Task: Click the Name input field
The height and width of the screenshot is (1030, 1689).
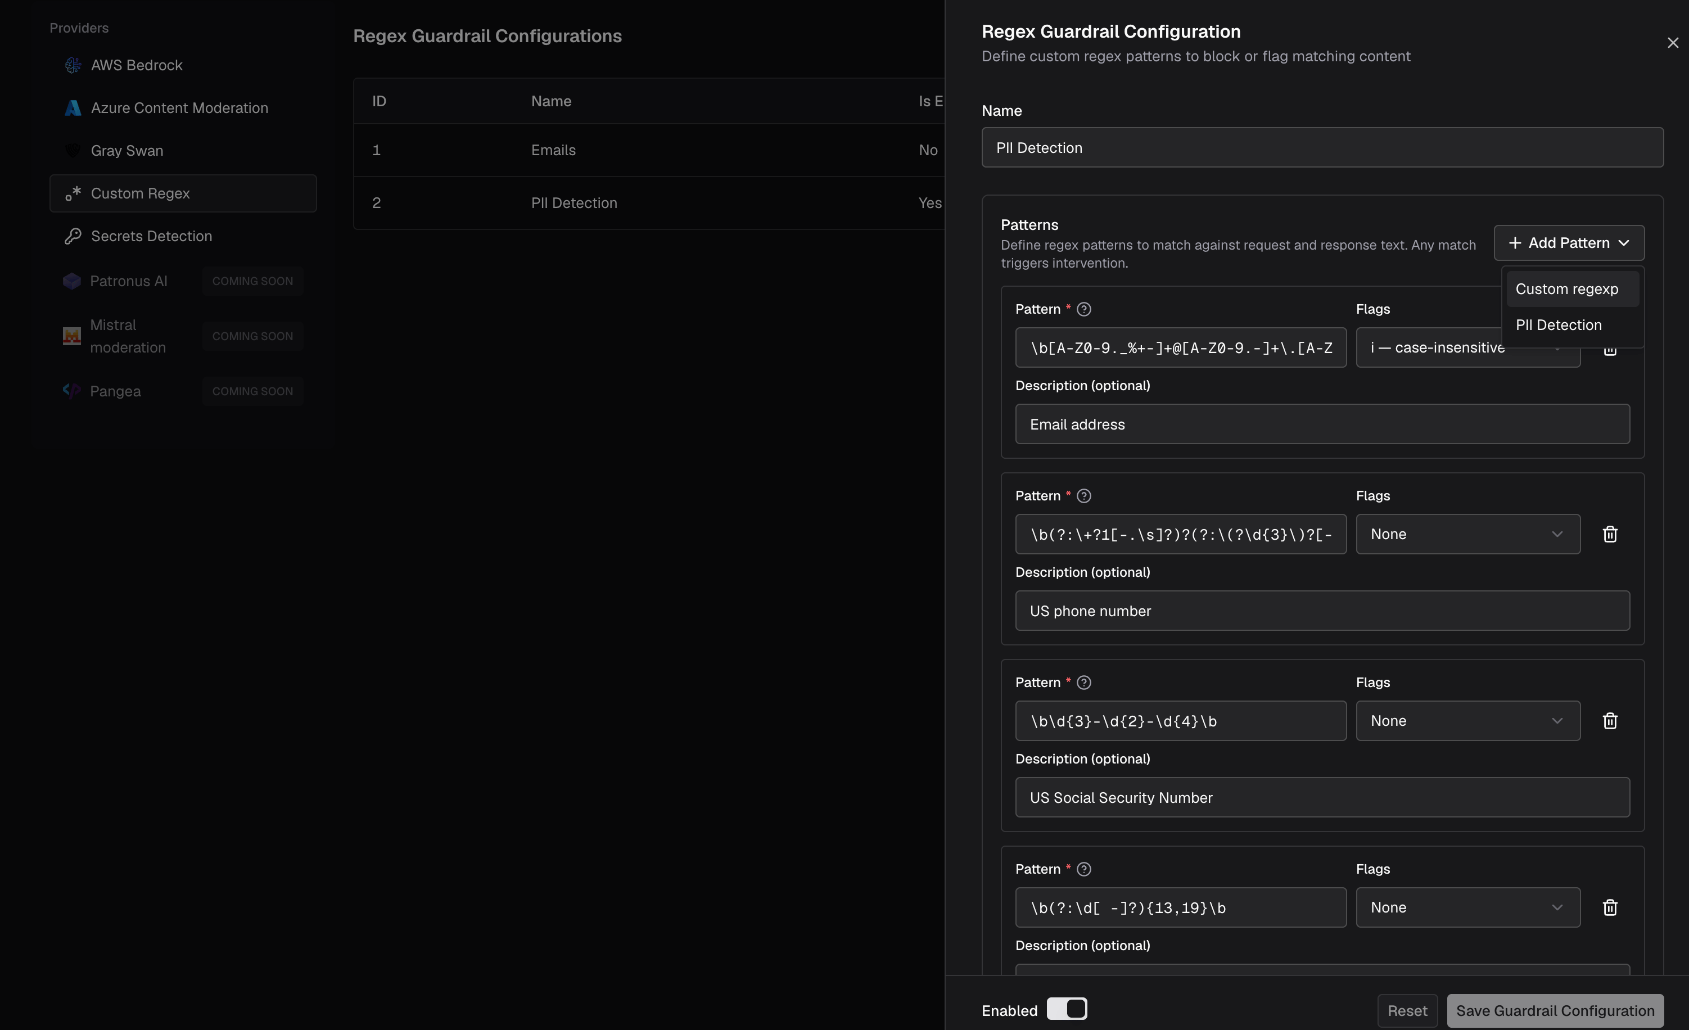Action: pyautogui.click(x=1322, y=147)
